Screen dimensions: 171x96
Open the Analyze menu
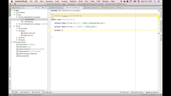[64, 1]
